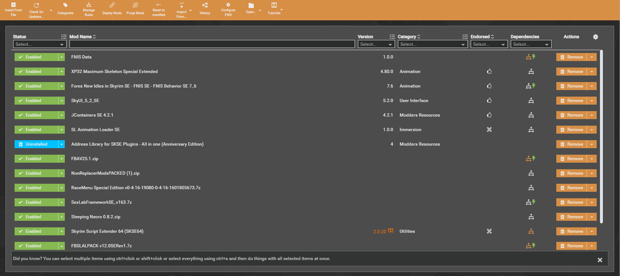Remove the Address Library for SKSE Plugins mod
620x276 pixels.
pyautogui.click(x=572, y=144)
